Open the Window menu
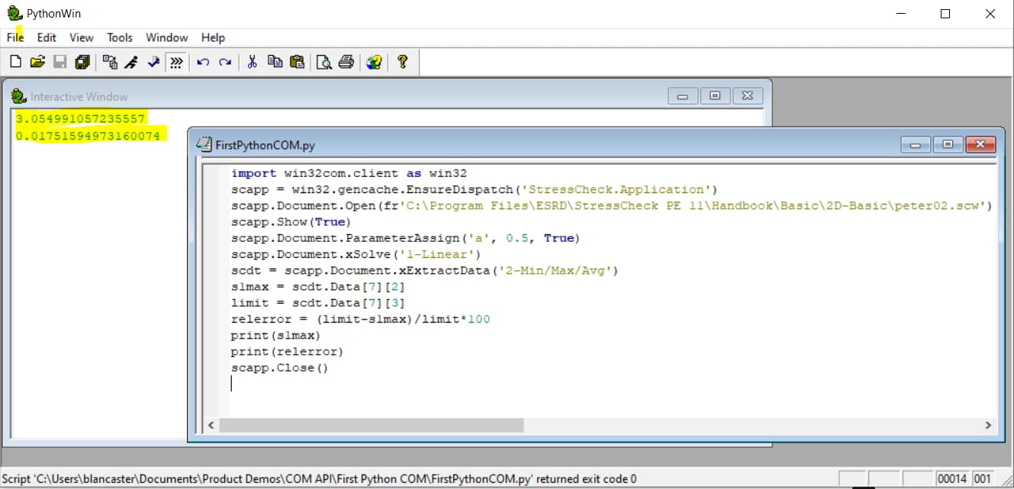 coord(166,37)
